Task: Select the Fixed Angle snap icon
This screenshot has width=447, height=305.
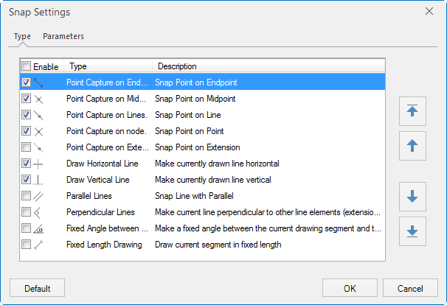Action: pos(38,228)
